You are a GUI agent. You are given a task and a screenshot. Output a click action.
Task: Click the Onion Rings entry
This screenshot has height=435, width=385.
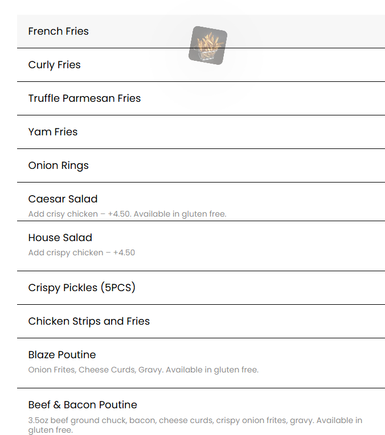point(58,165)
